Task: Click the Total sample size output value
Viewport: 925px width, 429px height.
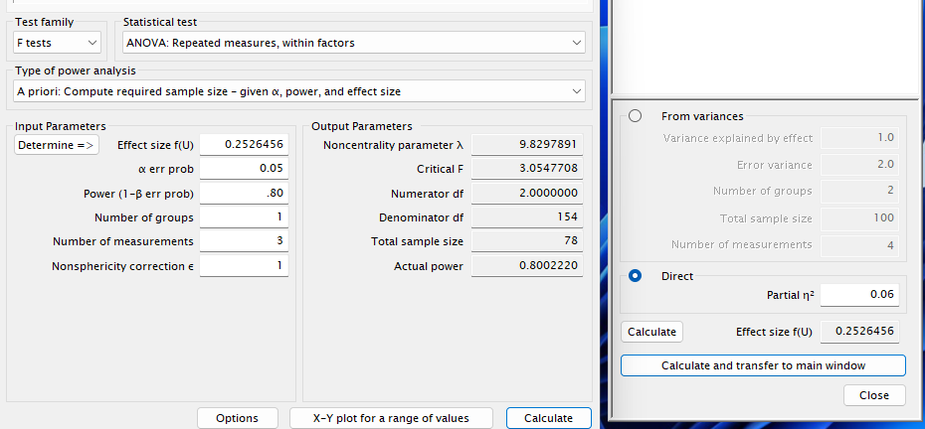Action: coord(527,241)
